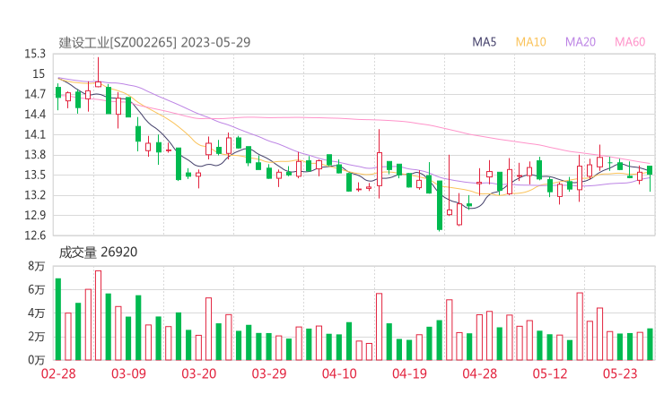The height and width of the screenshot is (394, 664).
Task: Click the 14.1 price axis label
Action: pyautogui.click(x=35, y=134)
